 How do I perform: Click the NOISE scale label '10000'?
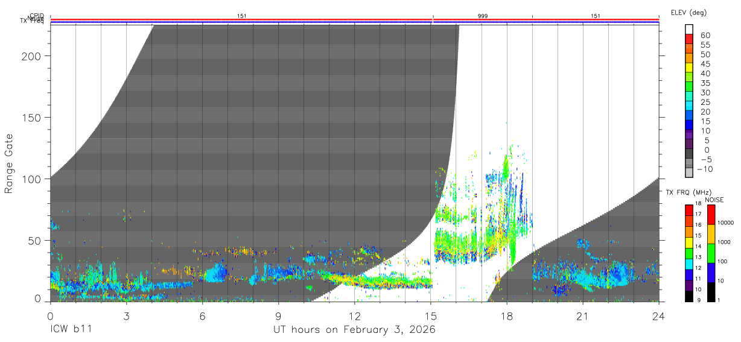click(x=726, y=223)
